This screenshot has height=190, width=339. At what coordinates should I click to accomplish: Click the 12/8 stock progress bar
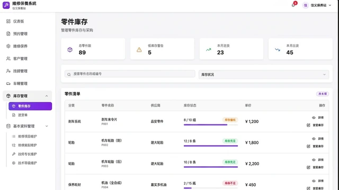pyautogui.click(x=211, y=146)
